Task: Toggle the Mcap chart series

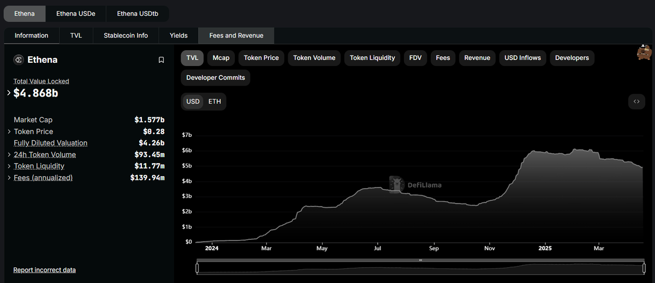Action: pyautogui.click(x=221, y=58)
